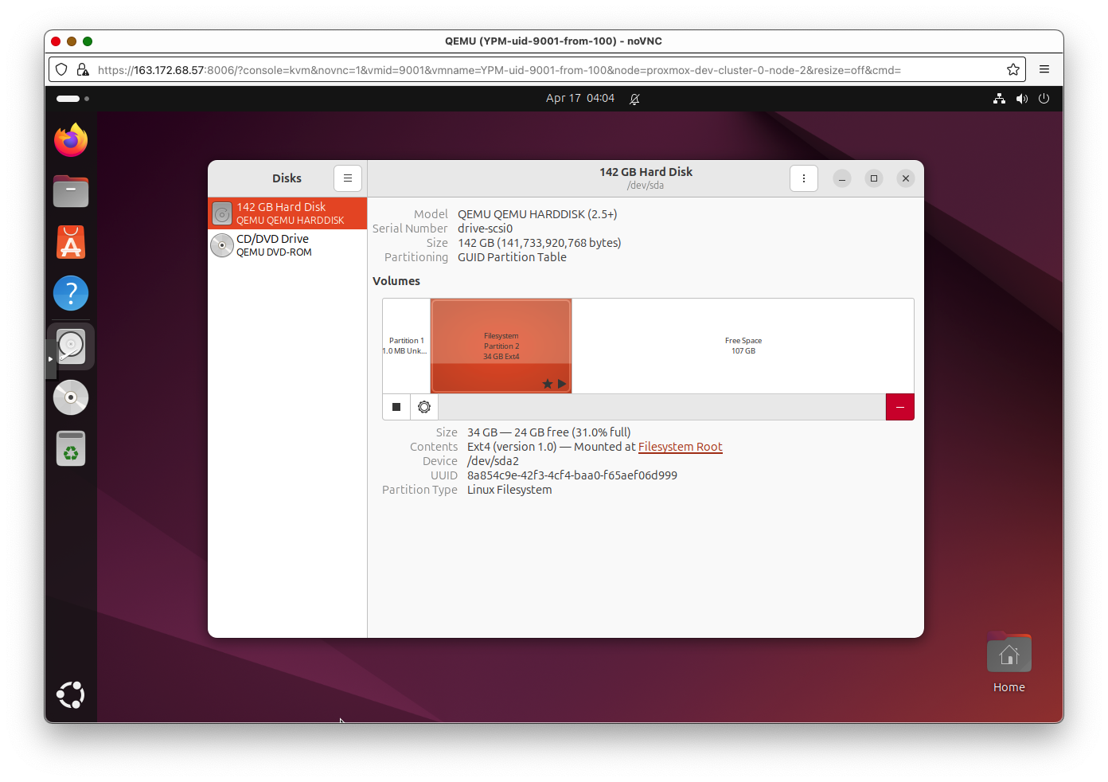Unmount the selected partition with stop button
This screenshot has height=782, width=1108.
(396, 407)
